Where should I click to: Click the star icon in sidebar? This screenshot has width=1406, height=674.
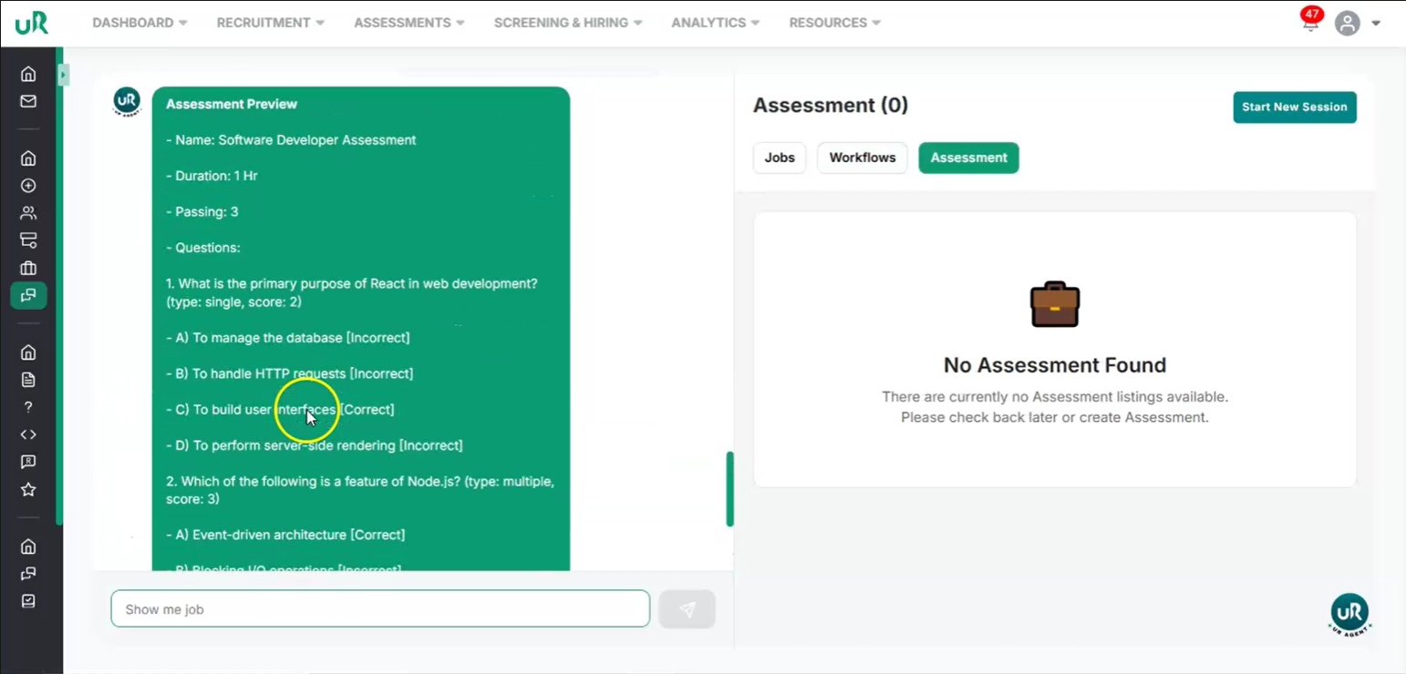[28, 490]
